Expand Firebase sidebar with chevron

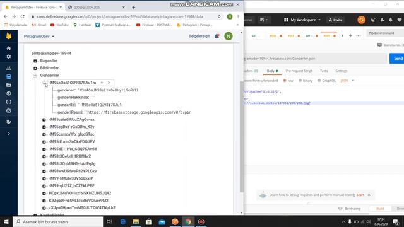pos(8,134)
